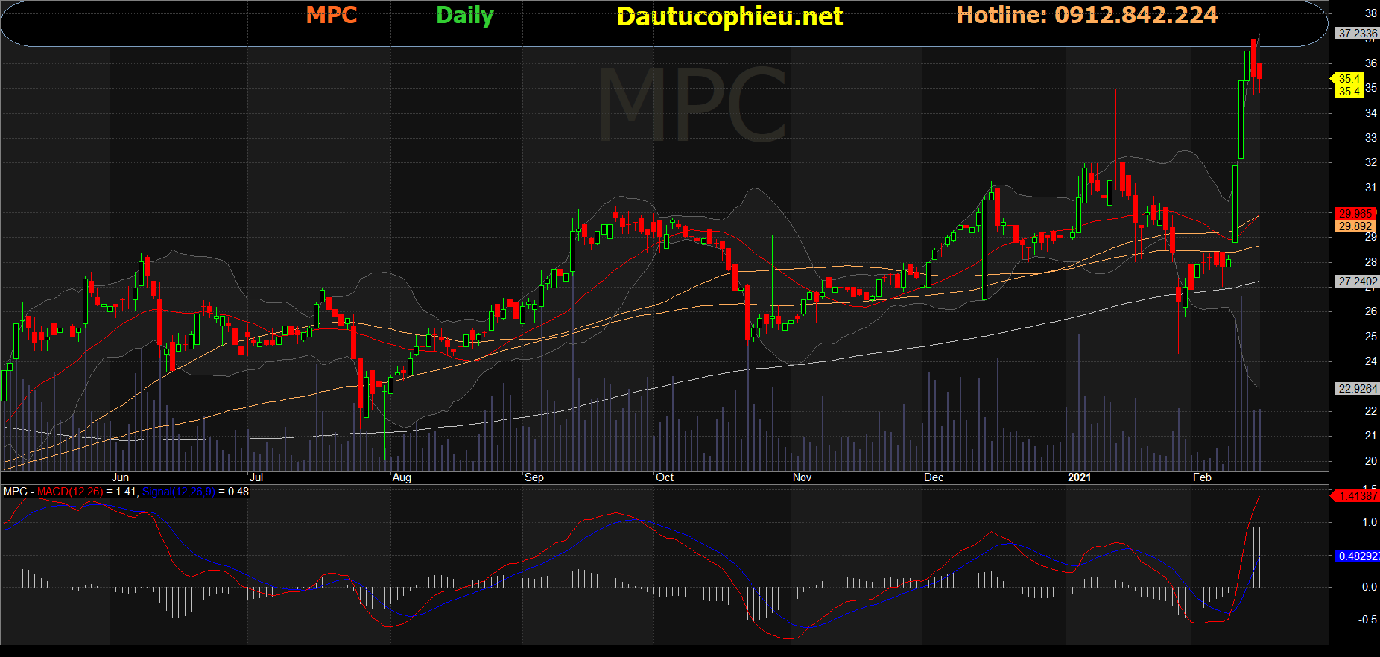Click the 1.41387 MACD value label

[1356, 496]
